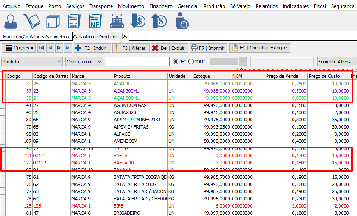The height and width of the screenshot is (216, 357).
Task: Close the Cadastro de Produtos tab
Action: (x=125, y=36)
